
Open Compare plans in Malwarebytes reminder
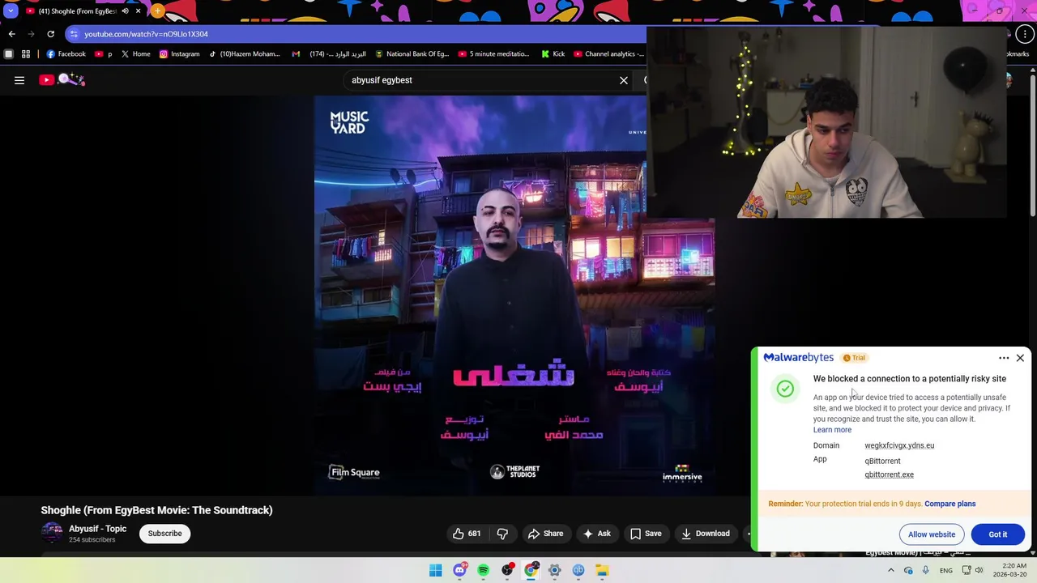(x=950, y=504)
